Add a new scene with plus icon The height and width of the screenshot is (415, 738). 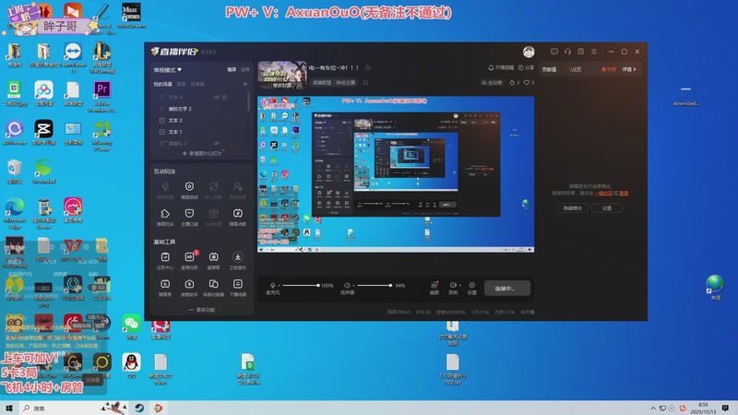pyautogui.click(x=244, y=84)
